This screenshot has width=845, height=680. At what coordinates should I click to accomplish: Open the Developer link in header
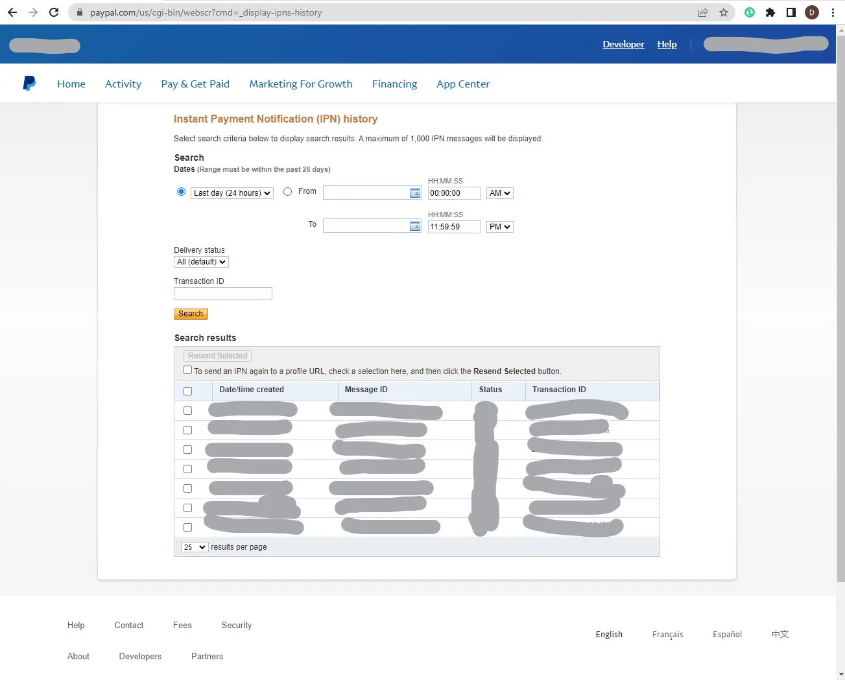click(x=623, y=44)
